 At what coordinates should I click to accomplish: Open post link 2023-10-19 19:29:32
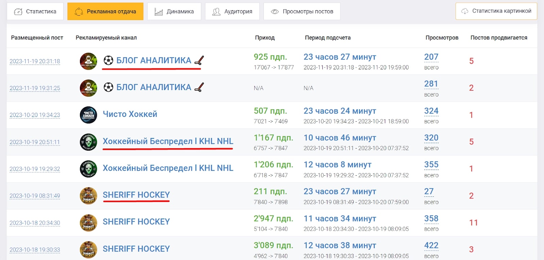(x=35, y=169)
